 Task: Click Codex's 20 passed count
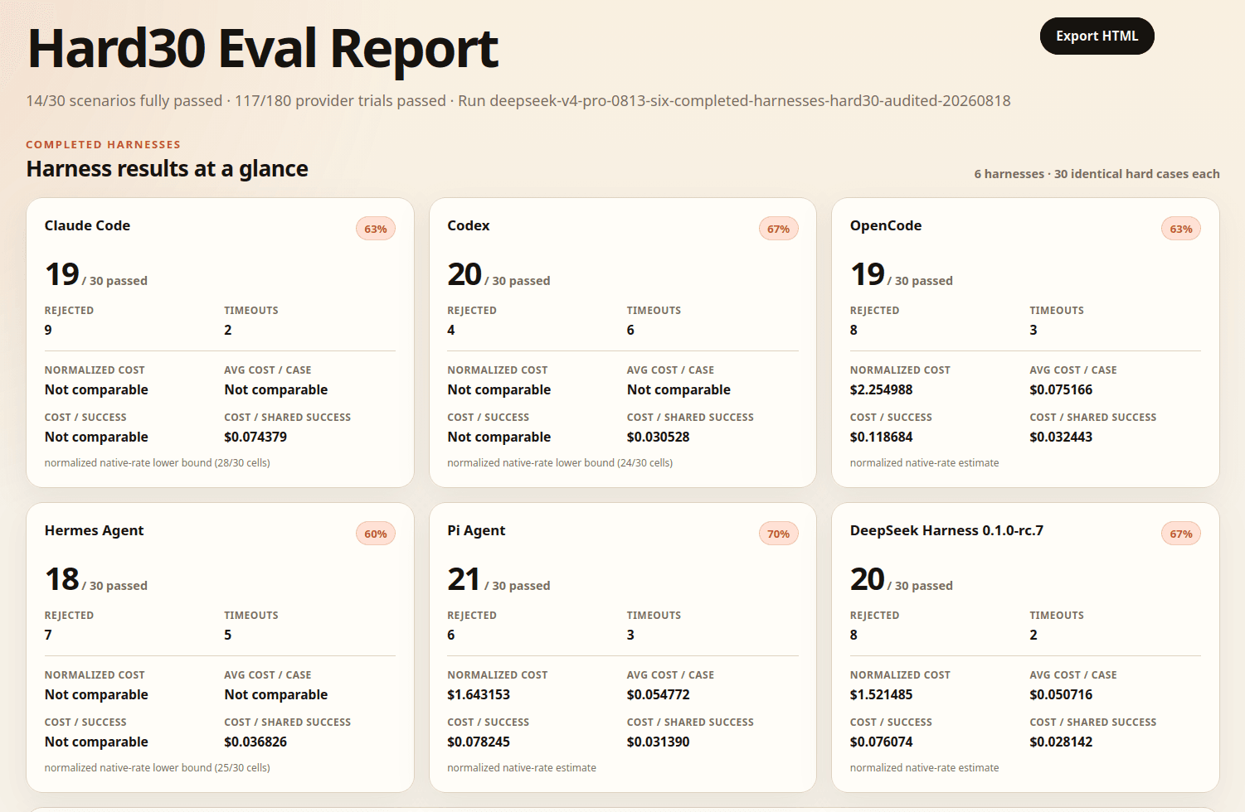pos(464,274)
